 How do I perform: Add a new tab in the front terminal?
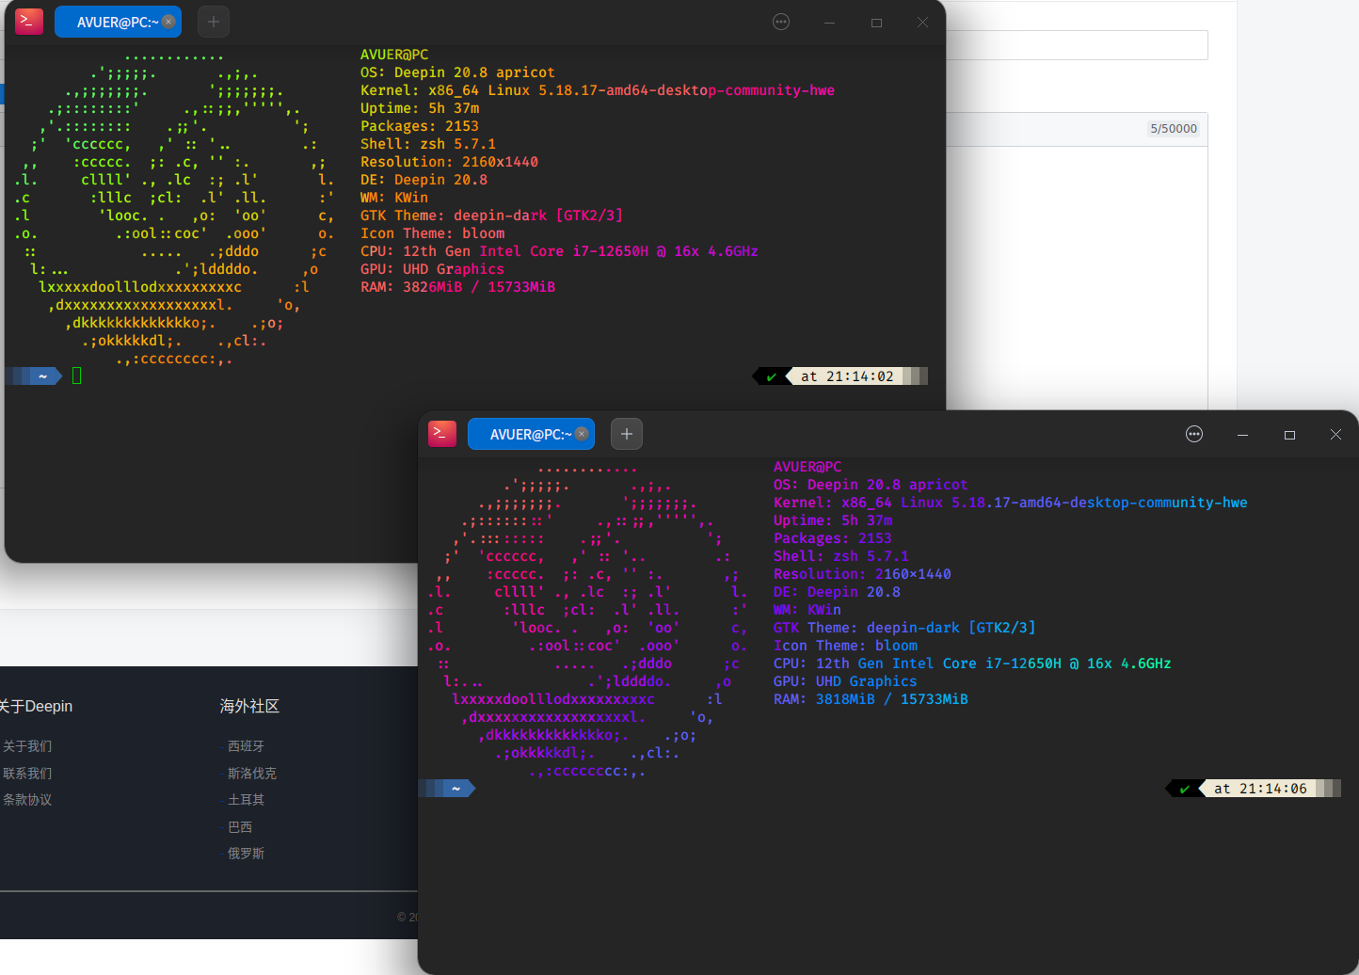point(627,434)
